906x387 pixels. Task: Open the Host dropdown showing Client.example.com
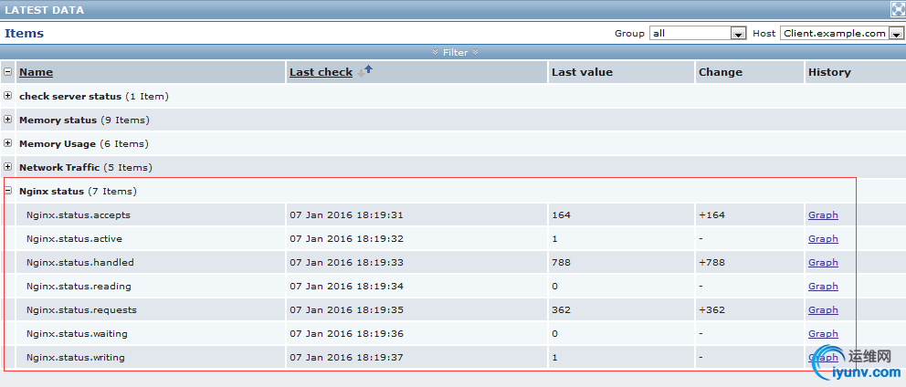point(842,34)
